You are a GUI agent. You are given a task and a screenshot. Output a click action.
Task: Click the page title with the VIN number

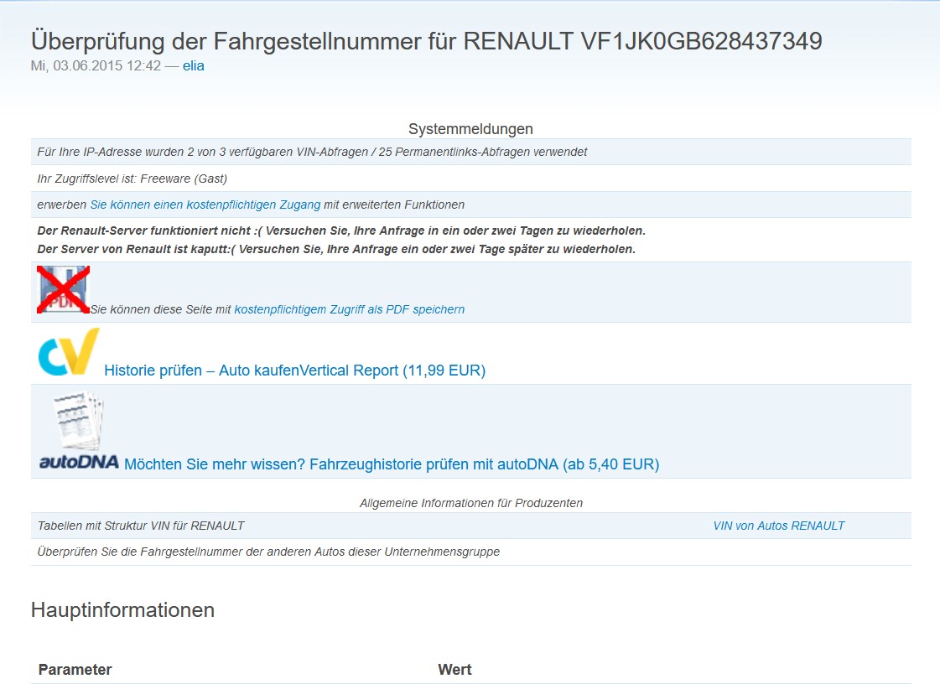(426, 41)
